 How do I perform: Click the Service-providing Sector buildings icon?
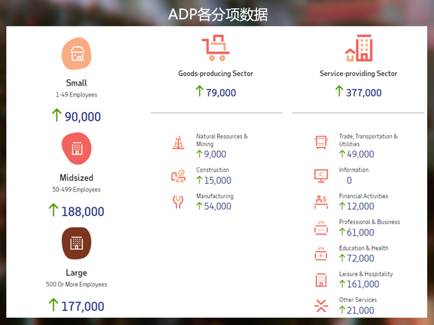359,48
